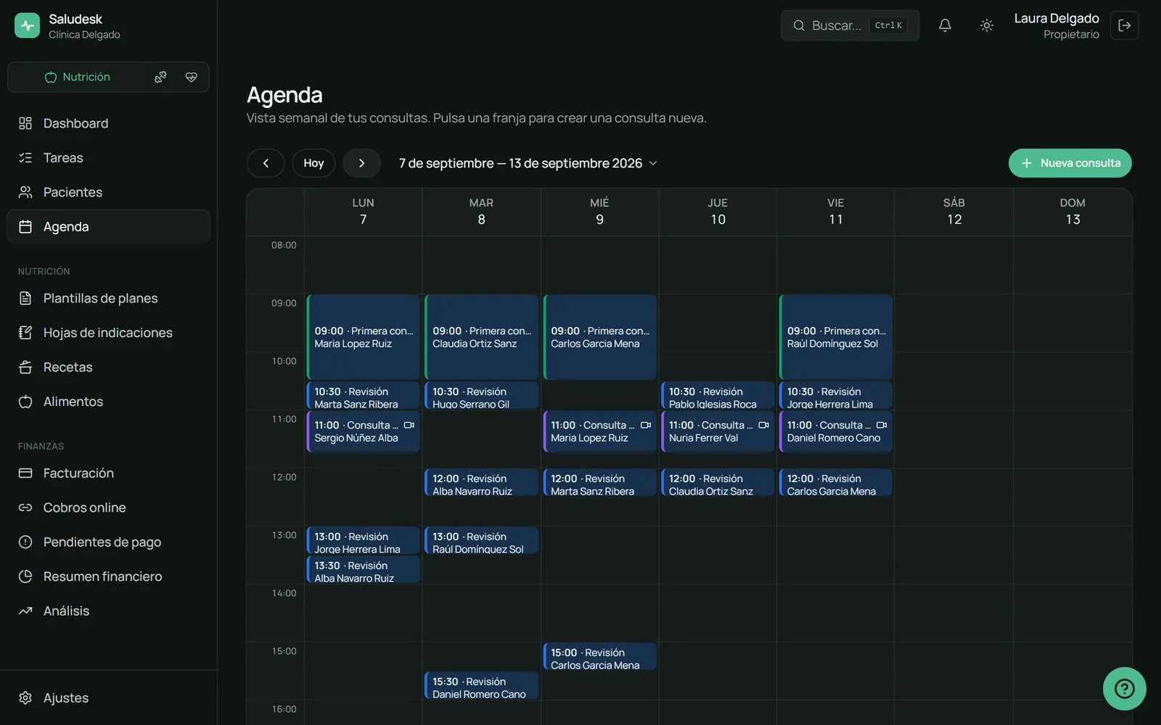Open 10:30 Revisión Pablo Iglesias Roca
The height and width of the screenshot is (725, 1161).
tap(718, 396)
